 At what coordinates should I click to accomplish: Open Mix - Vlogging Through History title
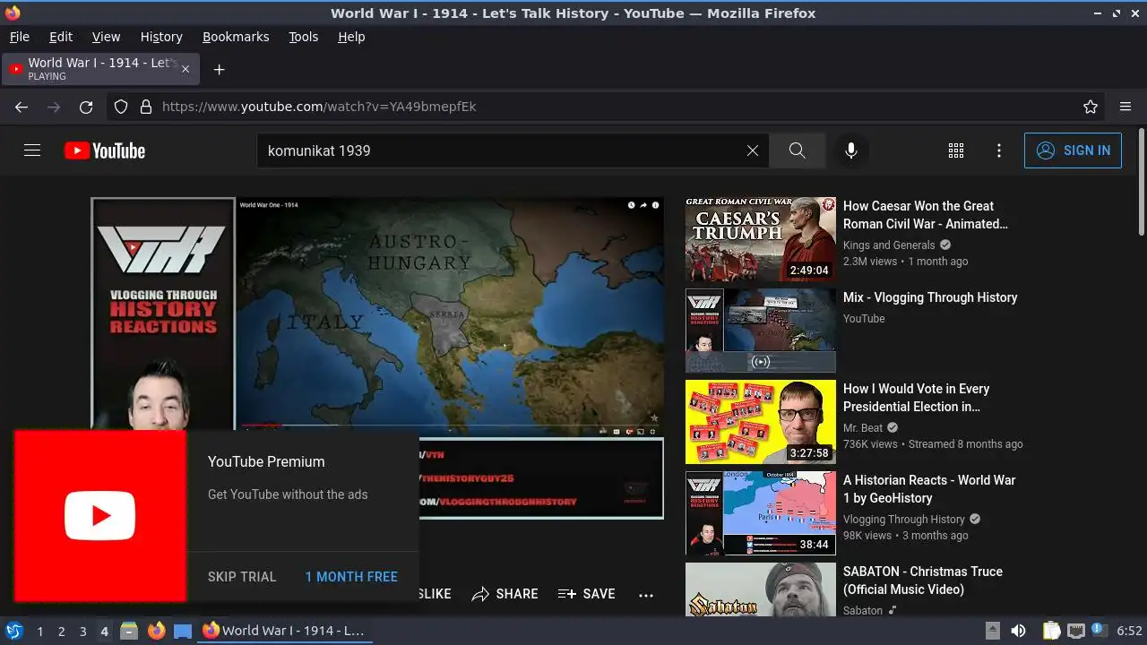pyautogui.click(x=930, y=297)
